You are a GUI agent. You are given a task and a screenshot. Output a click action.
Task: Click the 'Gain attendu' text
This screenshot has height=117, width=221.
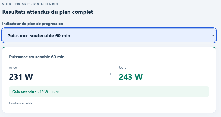23,92
